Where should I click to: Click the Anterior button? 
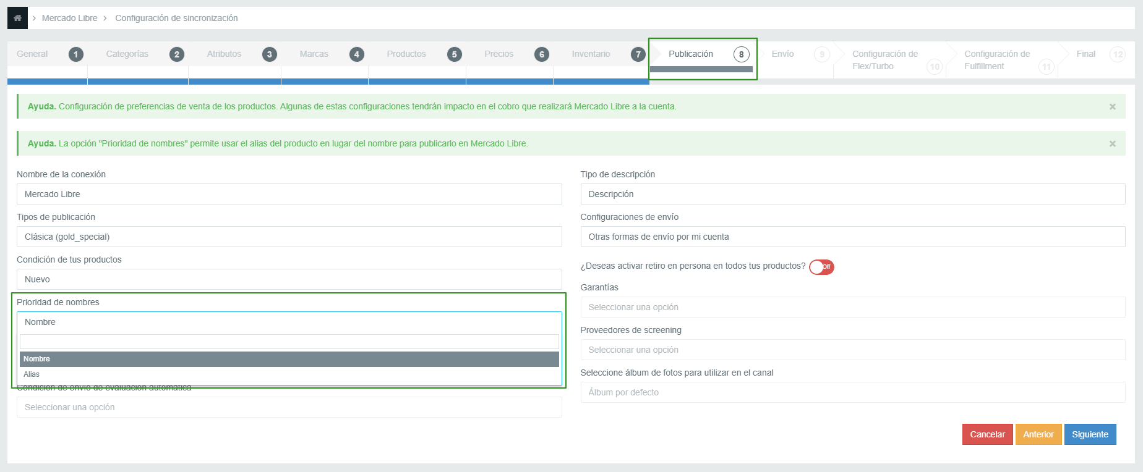click(1038, 434)
